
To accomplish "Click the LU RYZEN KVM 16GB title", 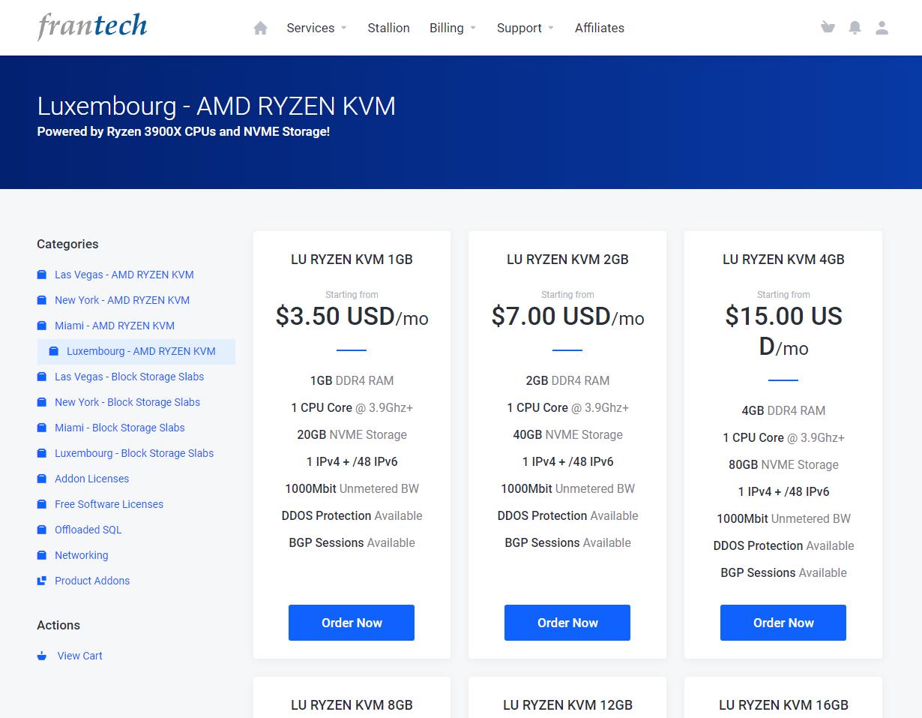I will 783,705.
